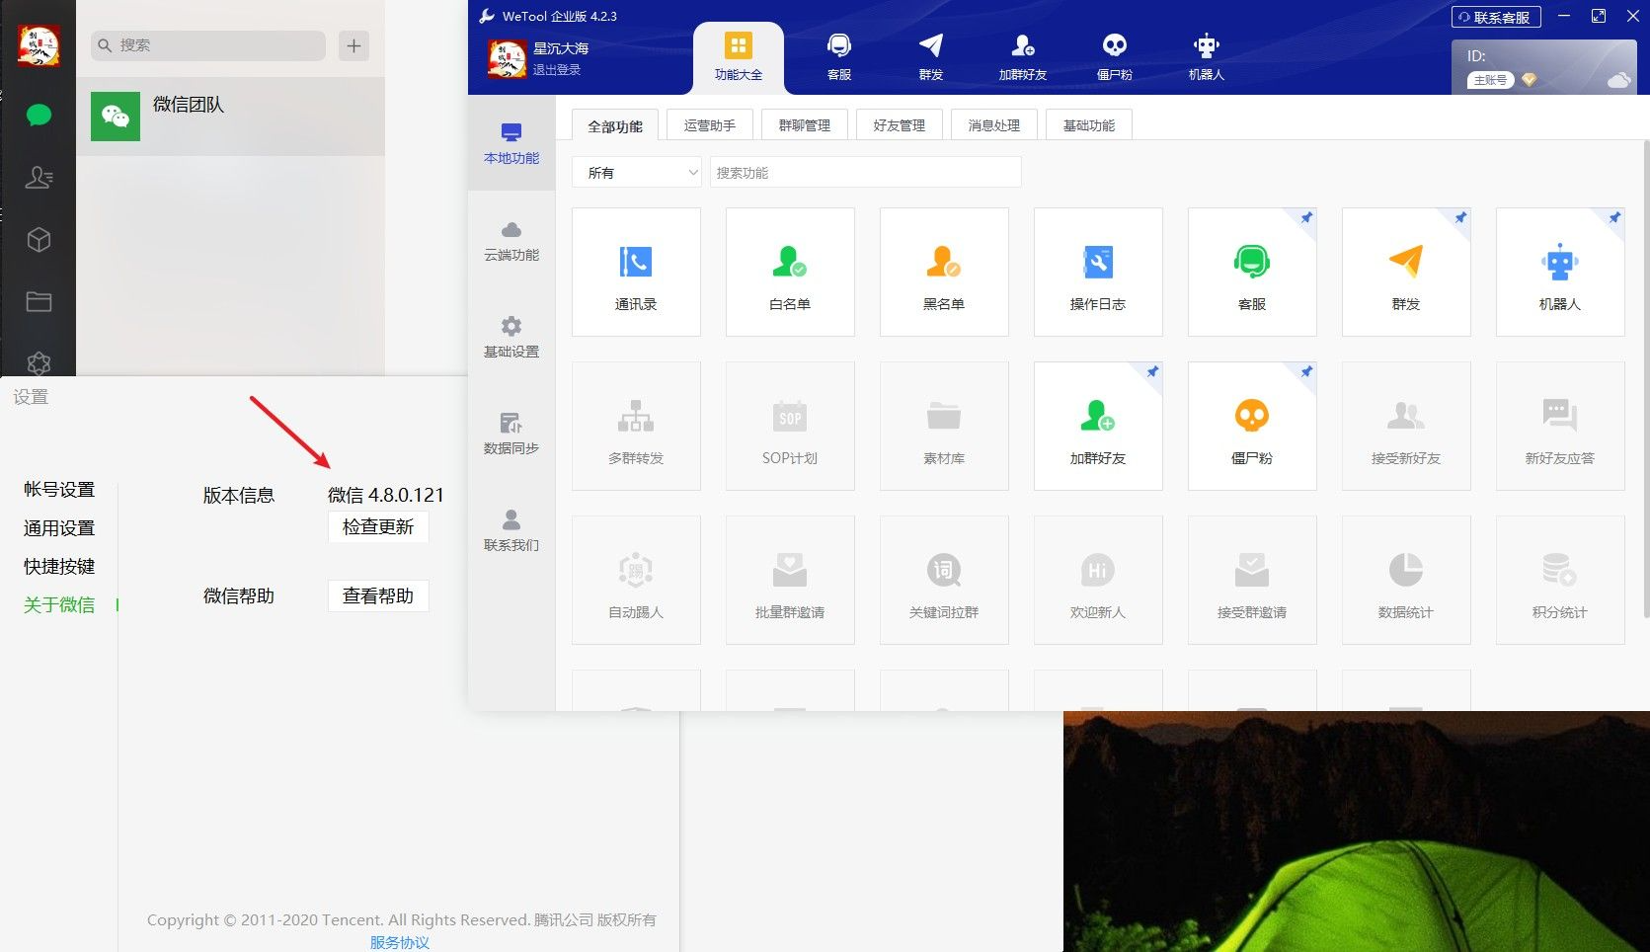Viewport: 1650px width, 952px height.
Task: Open the 新好友应答 tile
Action: (x=1560, y=426)
